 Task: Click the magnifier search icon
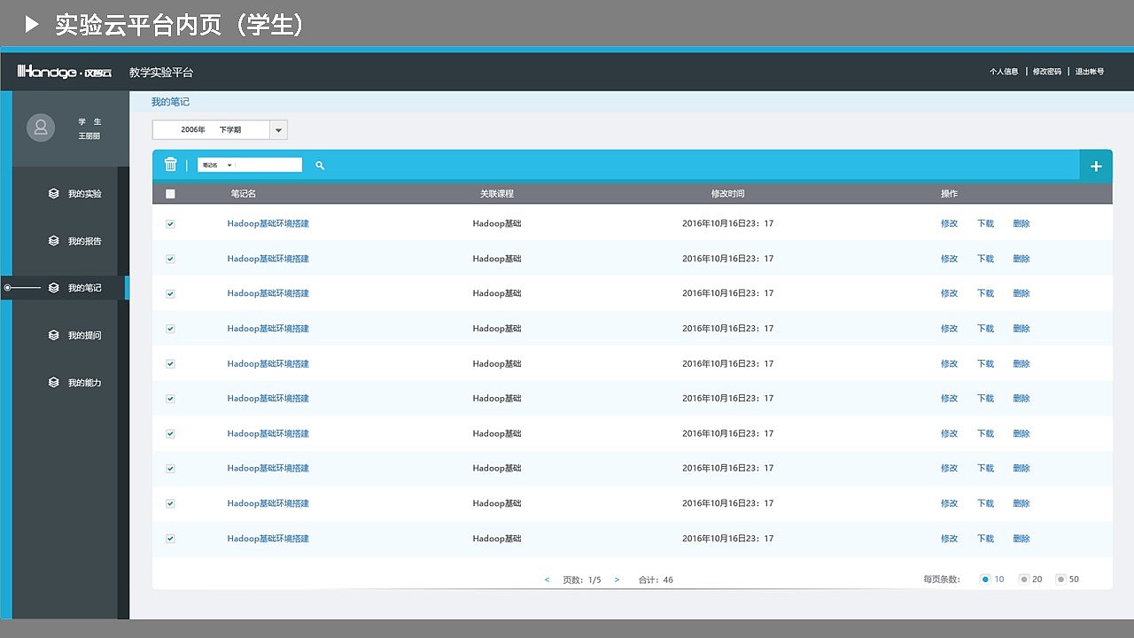pos(320,165)
